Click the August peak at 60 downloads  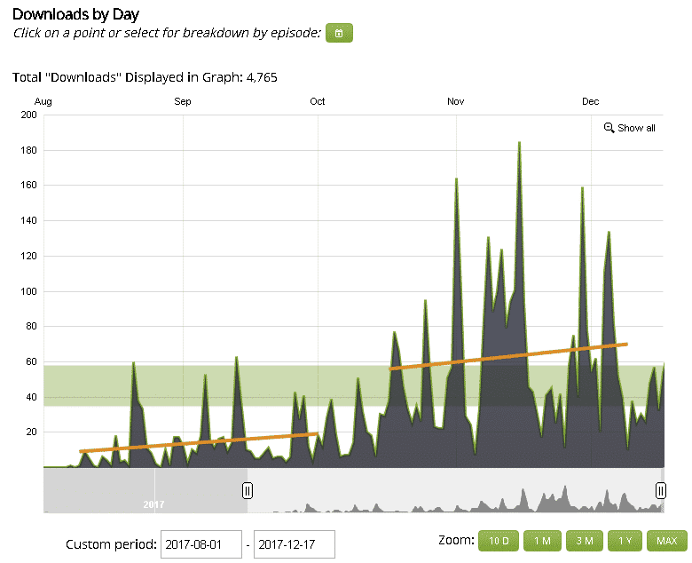(x=133, y=362)
